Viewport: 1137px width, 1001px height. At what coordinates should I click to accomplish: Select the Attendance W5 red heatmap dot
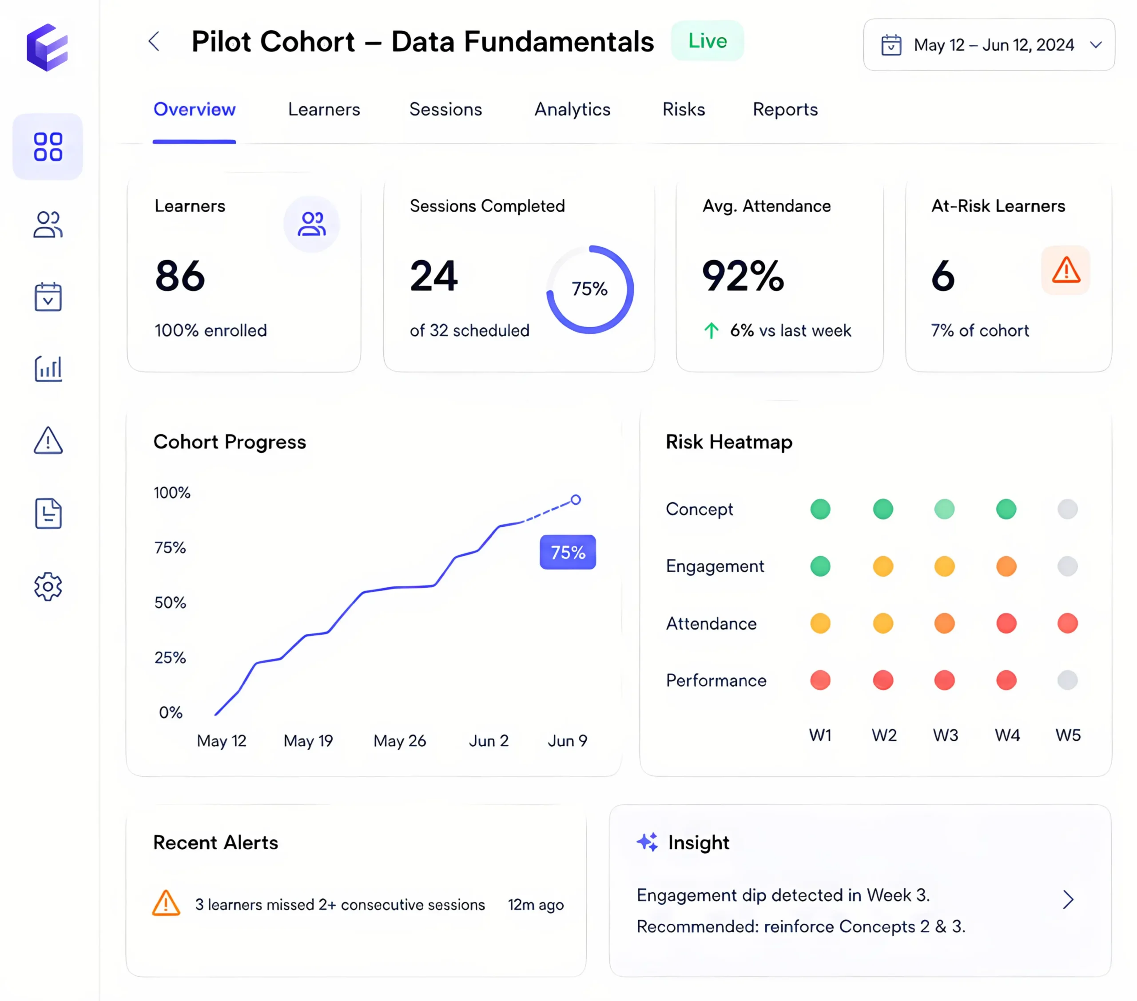point(1067,623)
